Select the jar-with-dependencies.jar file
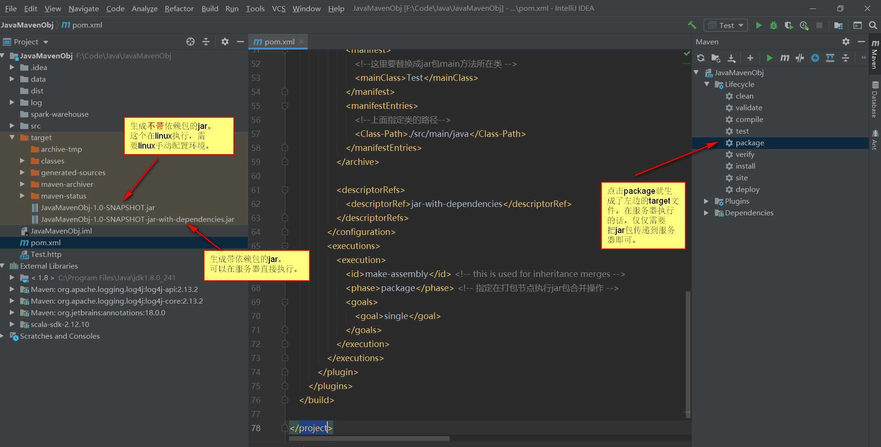881x447 pixels. pos(137,219)
